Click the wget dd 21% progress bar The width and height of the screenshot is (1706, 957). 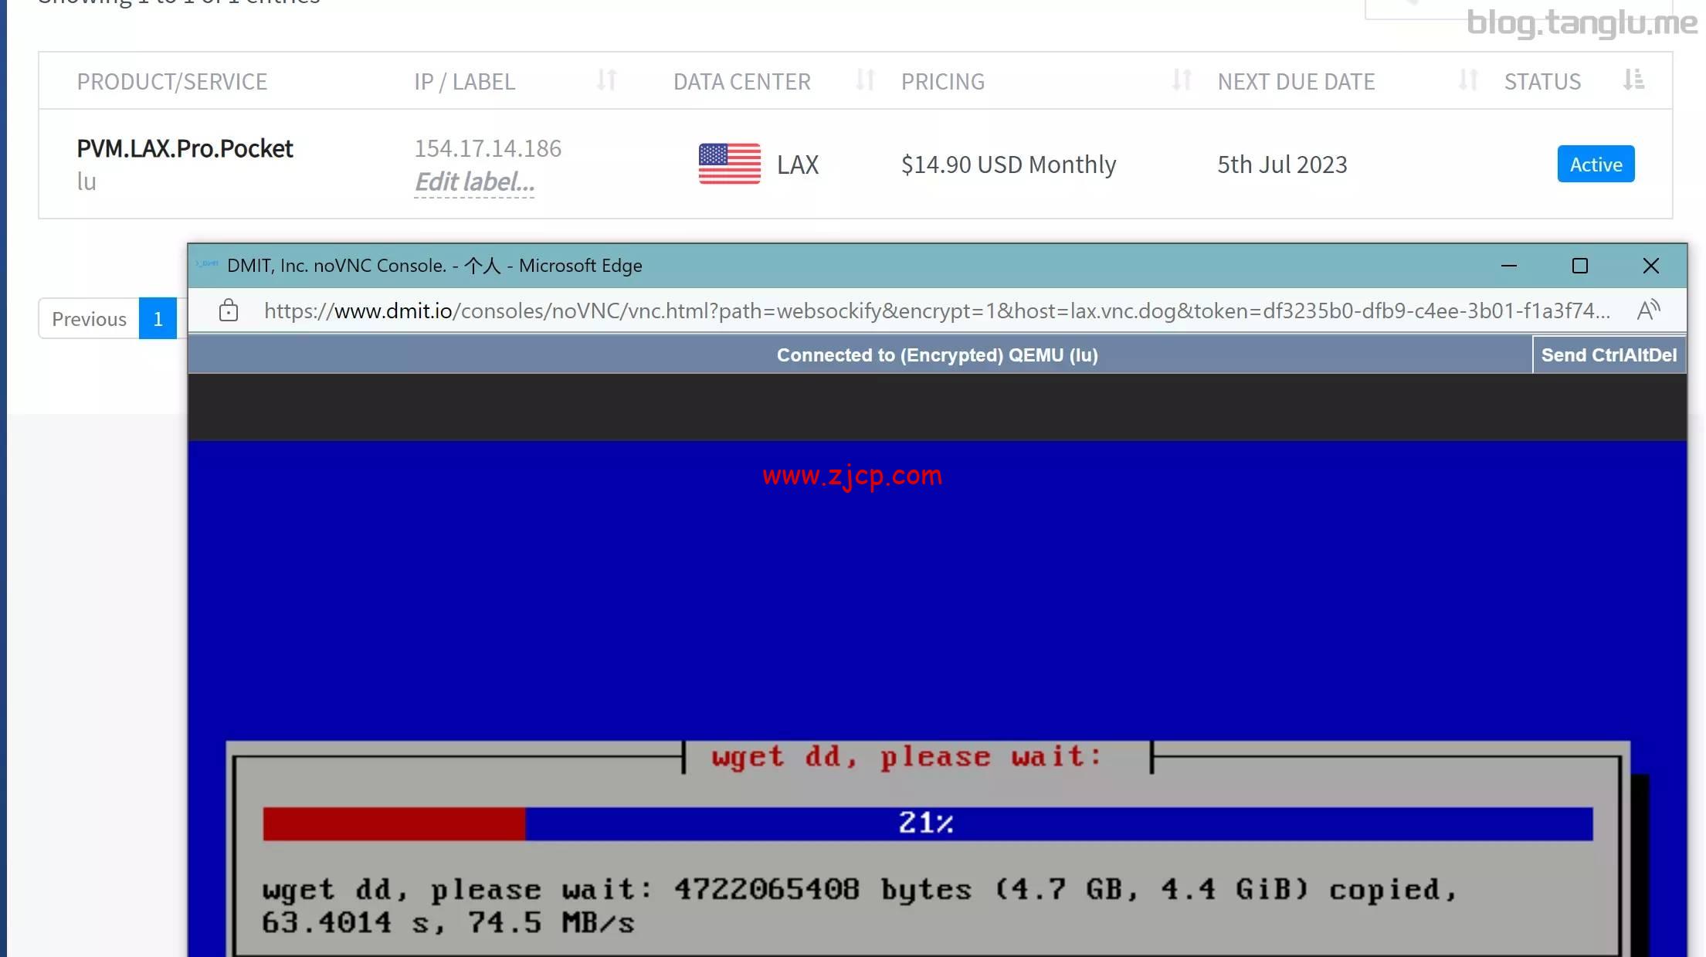point(928,823)
